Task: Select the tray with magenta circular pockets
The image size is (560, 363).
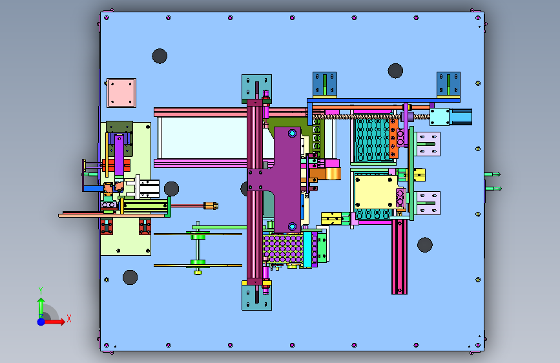Action: pos(283,249)
